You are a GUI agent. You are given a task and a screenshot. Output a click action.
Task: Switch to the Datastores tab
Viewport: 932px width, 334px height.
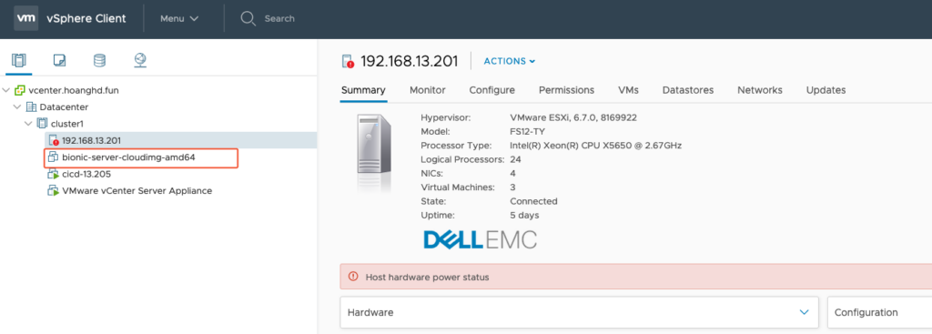[x=688, y=90]
